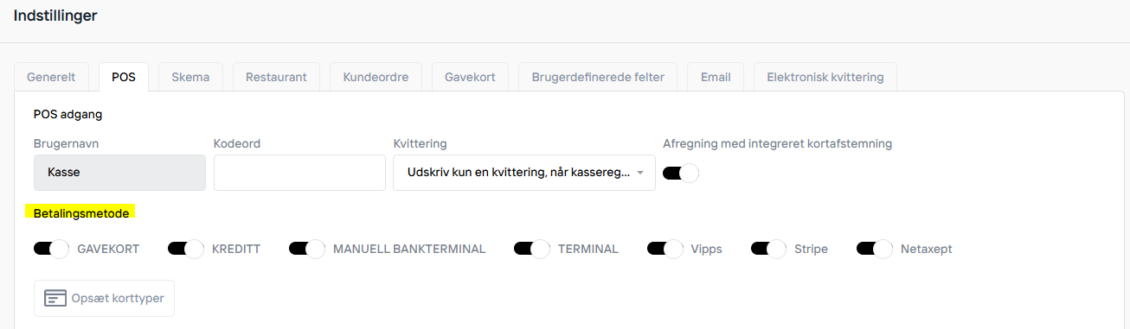Go to the Kundeordre tab
Image resolution: width=1130 pixels, height=329 pixels.
376,77
